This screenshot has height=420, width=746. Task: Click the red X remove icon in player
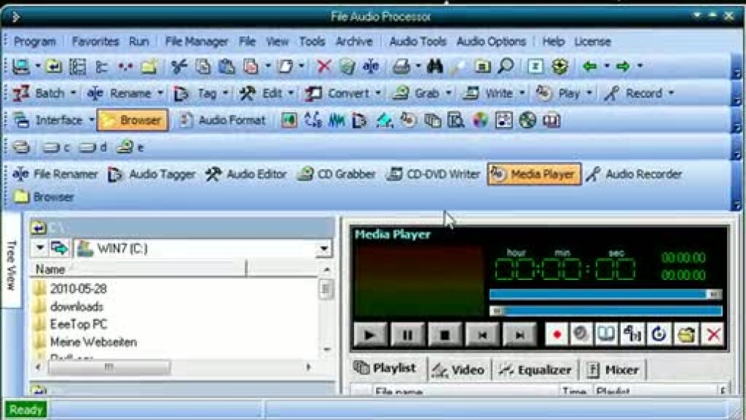click(x=712, y=334)
